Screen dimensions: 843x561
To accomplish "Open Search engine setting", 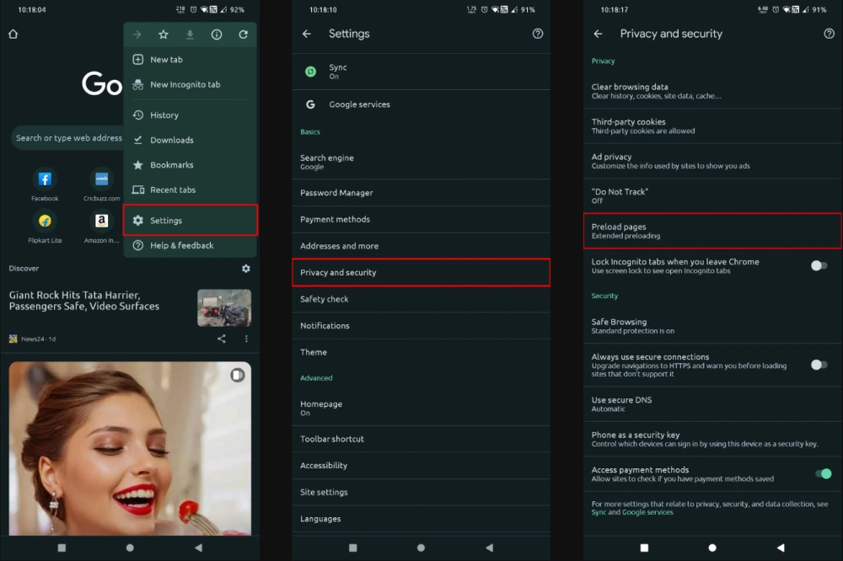I will (421, 162).
